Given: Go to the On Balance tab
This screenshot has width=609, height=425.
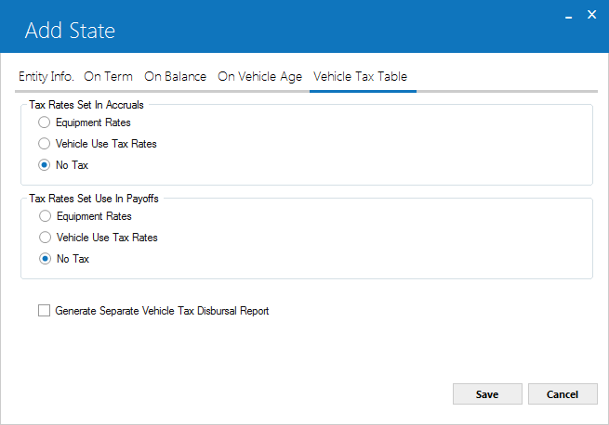Looking at the screenshot, I should pyautogui.click(x=175, y=76).
